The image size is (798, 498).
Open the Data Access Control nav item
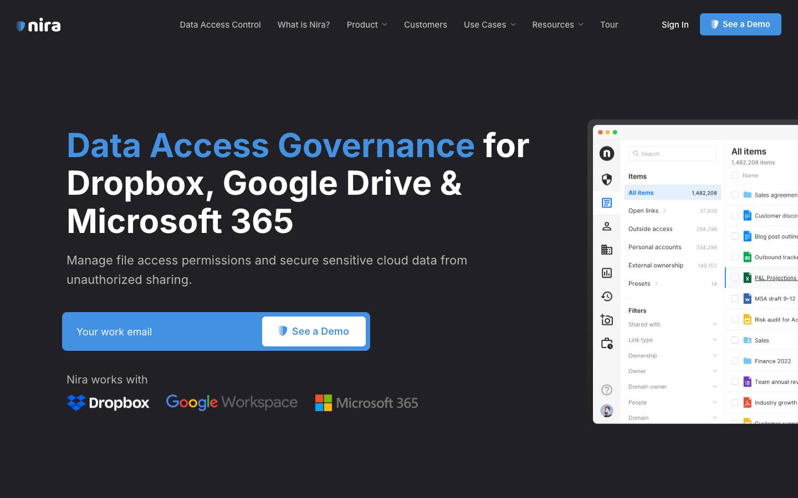[x=220, y=25]
